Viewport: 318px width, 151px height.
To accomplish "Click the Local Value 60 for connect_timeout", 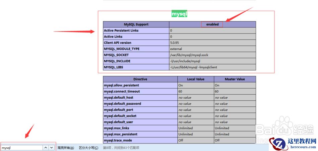I will coord(180,91).
